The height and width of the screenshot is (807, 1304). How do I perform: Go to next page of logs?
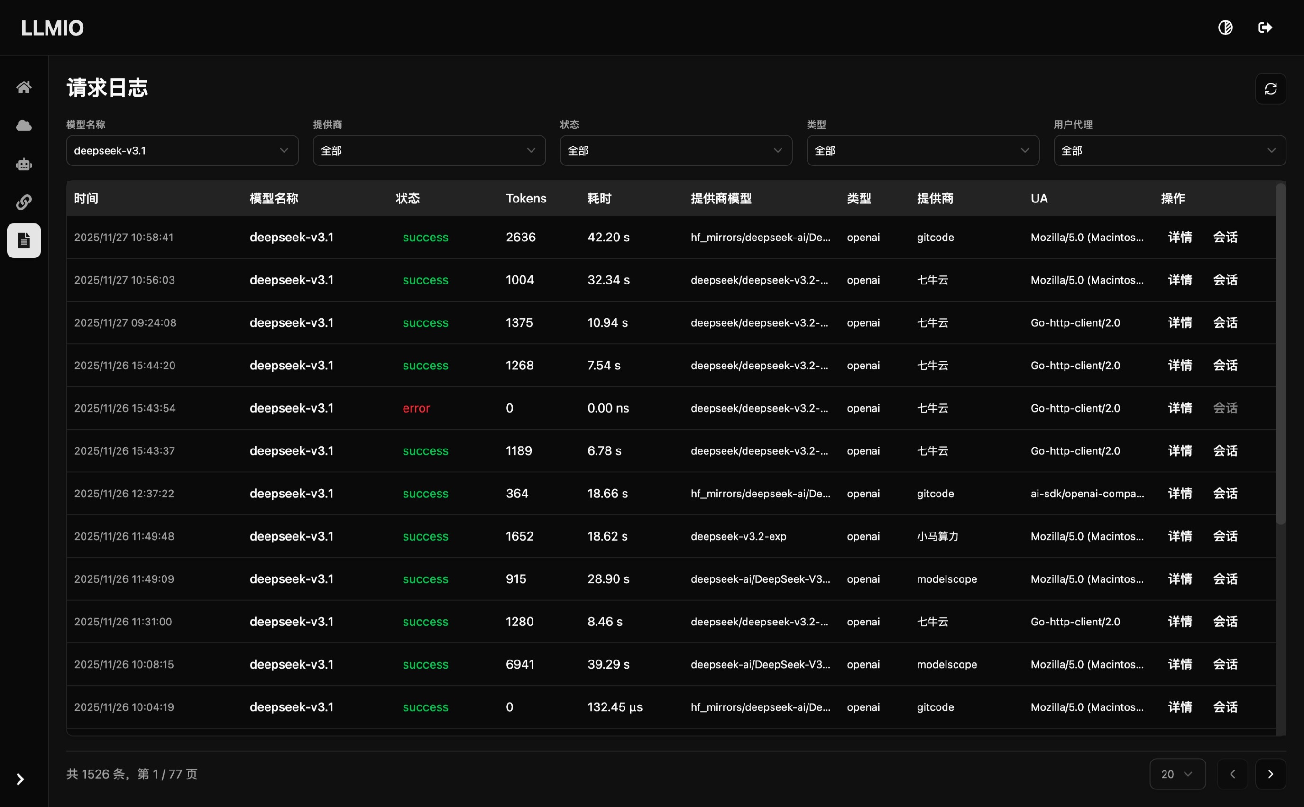1270,774
